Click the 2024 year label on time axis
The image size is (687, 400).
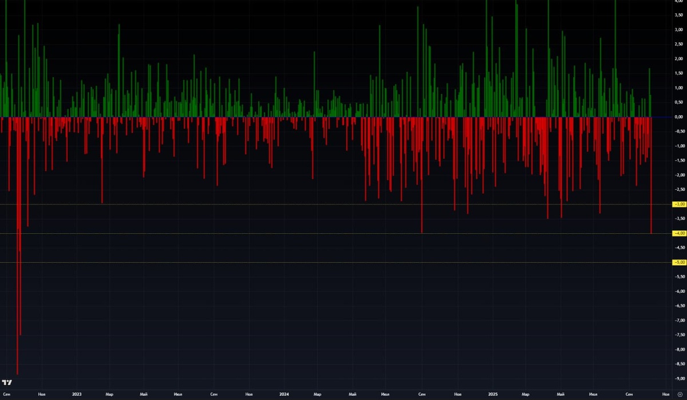click(285, 394)
